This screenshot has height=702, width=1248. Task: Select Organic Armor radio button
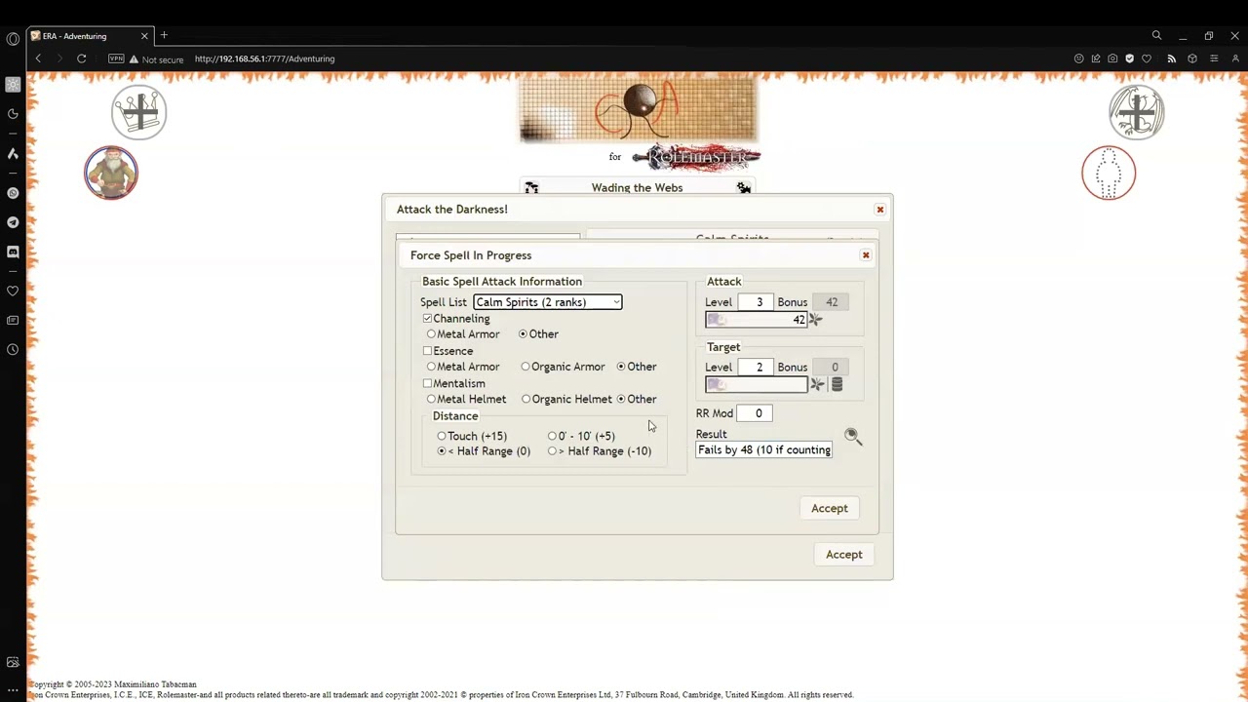526,367
